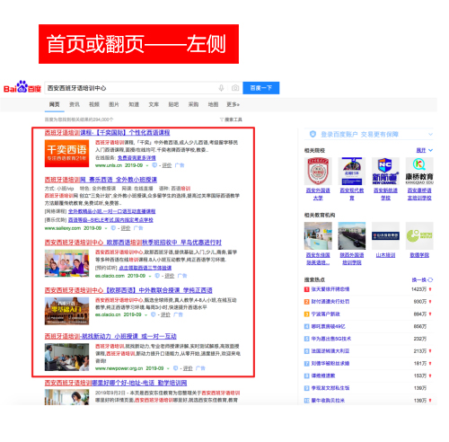Open hot search 法国逆转澳大利亚
This screenshot has height=442, width=449.
(x=330, y=351)
